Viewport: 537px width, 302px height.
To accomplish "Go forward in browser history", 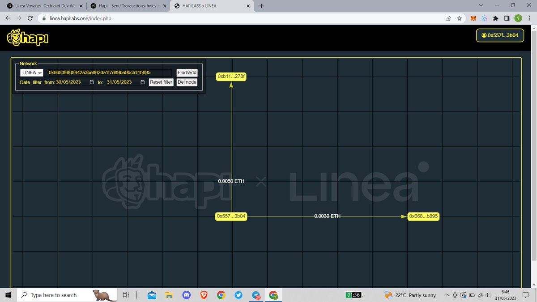I will click(19, 18).
